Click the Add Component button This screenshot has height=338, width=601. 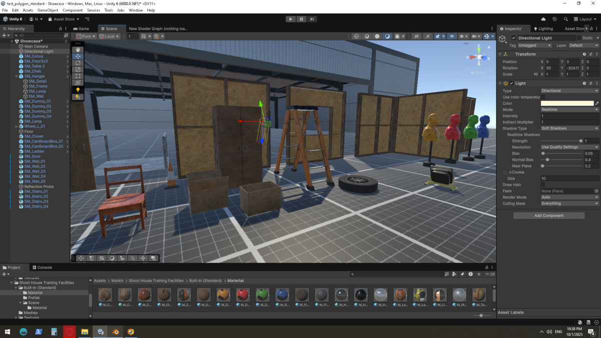548,215
